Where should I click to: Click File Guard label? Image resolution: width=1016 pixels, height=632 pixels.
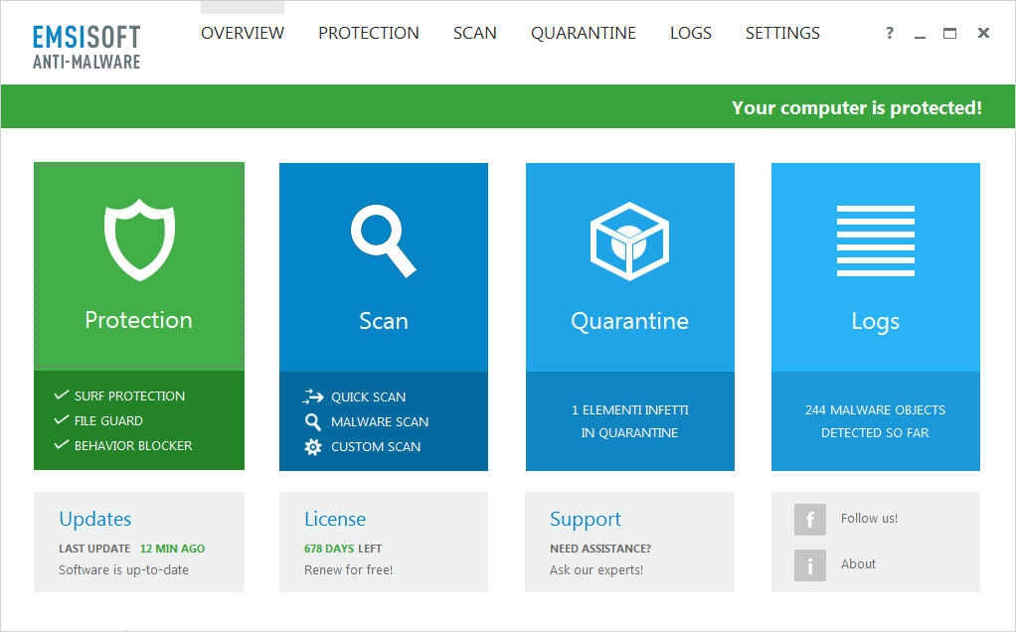pyautogui.click(x=109, y=421)
